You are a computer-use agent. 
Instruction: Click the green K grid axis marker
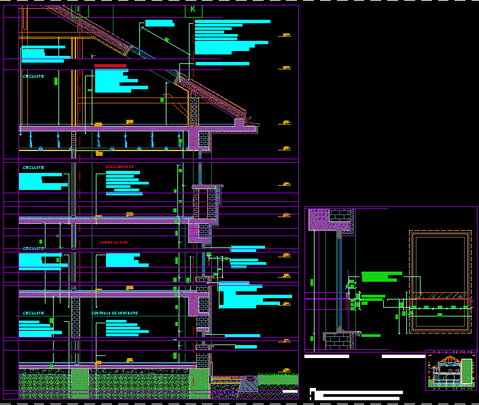(193, 10)
